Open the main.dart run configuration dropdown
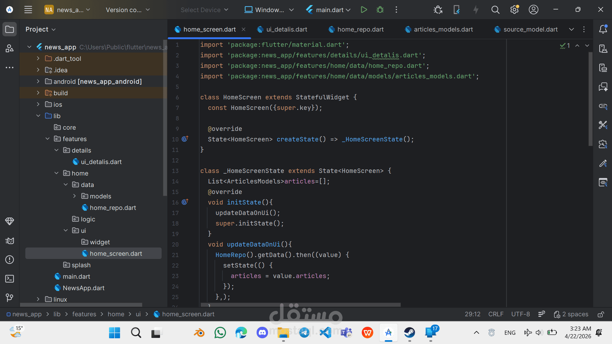Image resolution: width=612 pixels, height=344 pixels. click(x=328, y=10)
